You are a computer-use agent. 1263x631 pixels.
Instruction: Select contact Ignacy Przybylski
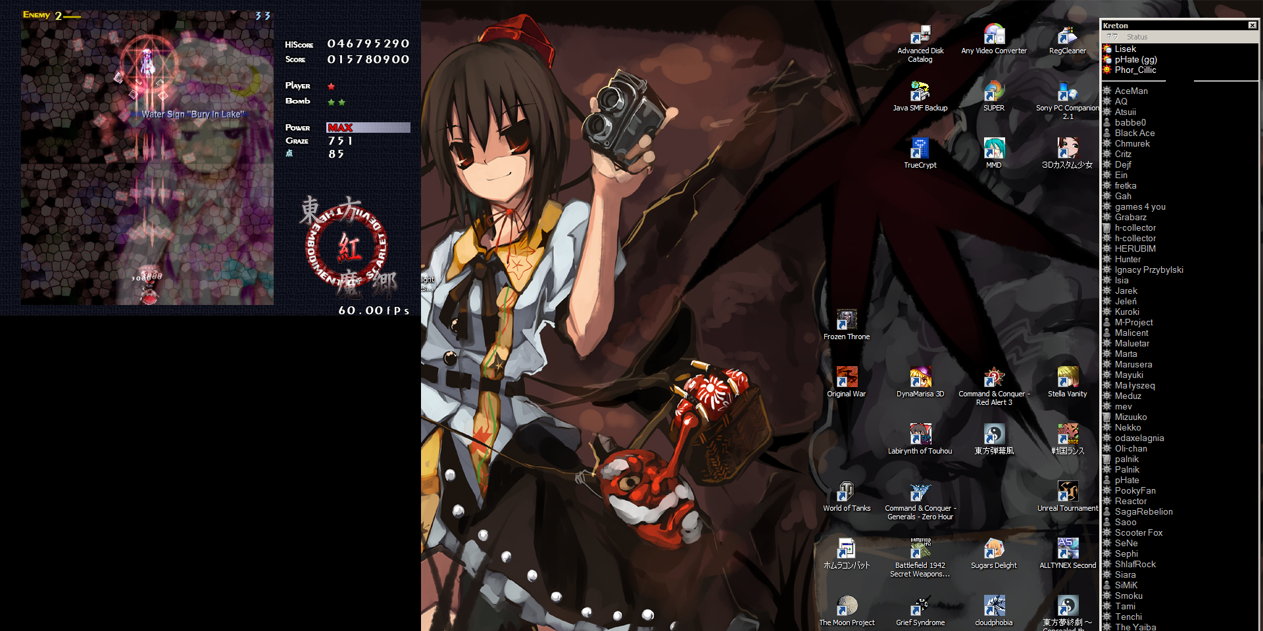(1149, 269)
